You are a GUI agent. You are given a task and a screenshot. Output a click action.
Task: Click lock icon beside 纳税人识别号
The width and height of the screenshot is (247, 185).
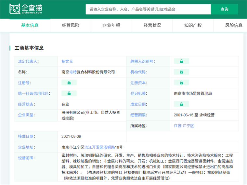pyautogui.click(x=181, y=61)
